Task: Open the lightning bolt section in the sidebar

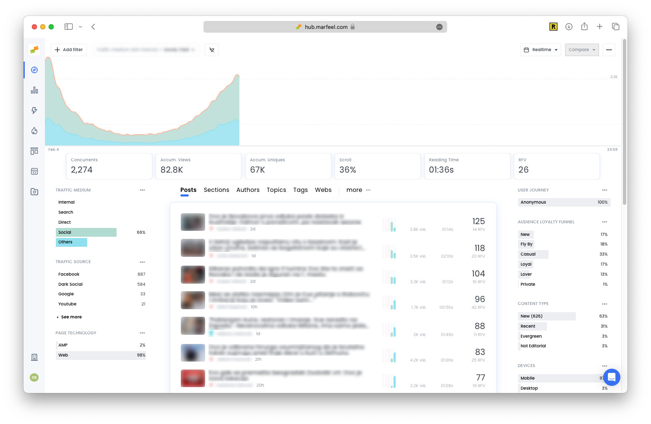Action: (x=34, y=110)
